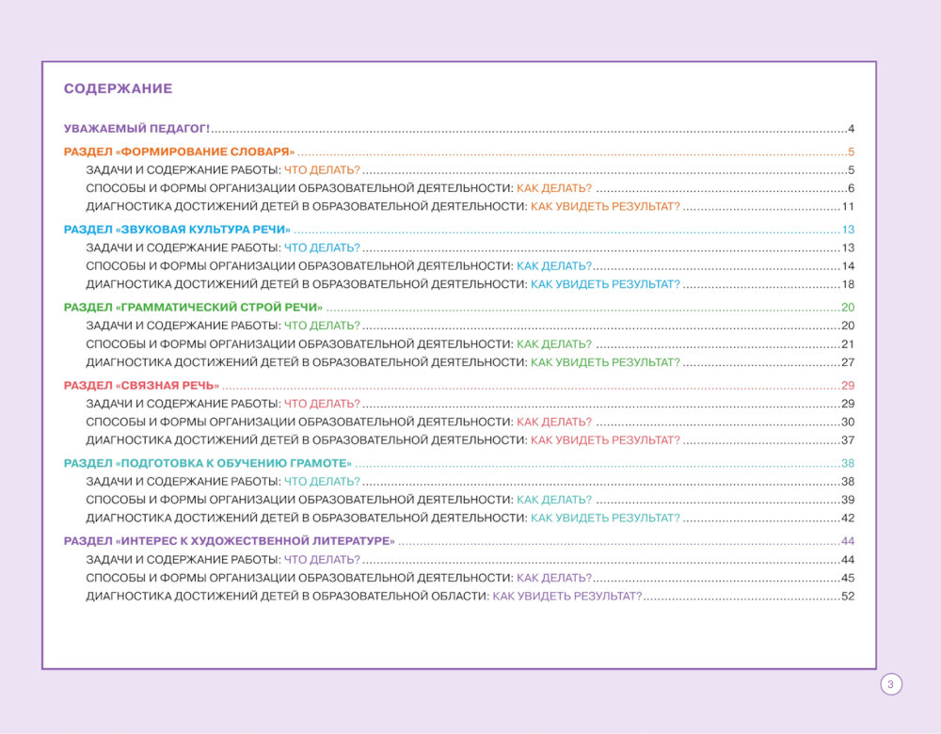Click teal «Что делать?» entry on page 38
The image size is (941, 734).
click(x=322, y=482)
